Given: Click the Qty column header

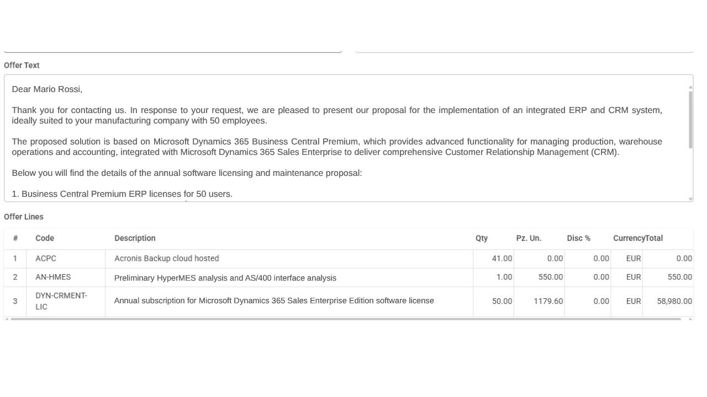Looking at the screenshot, I should pyautogui.click(x=482, y=238).
